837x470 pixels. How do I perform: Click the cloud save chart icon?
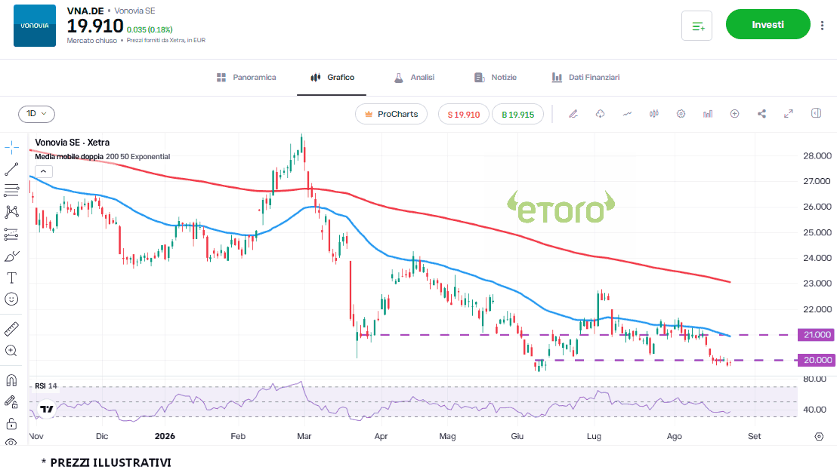pyautogui.click(x=600, y=113)
